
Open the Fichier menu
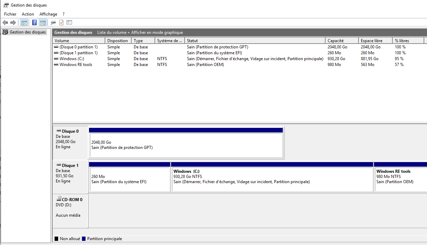pyautogui.click(x=10, y=14)
